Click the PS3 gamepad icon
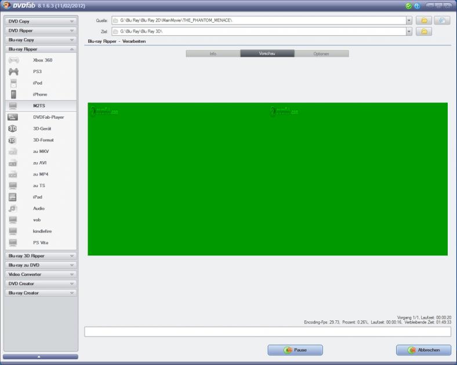 13,72
